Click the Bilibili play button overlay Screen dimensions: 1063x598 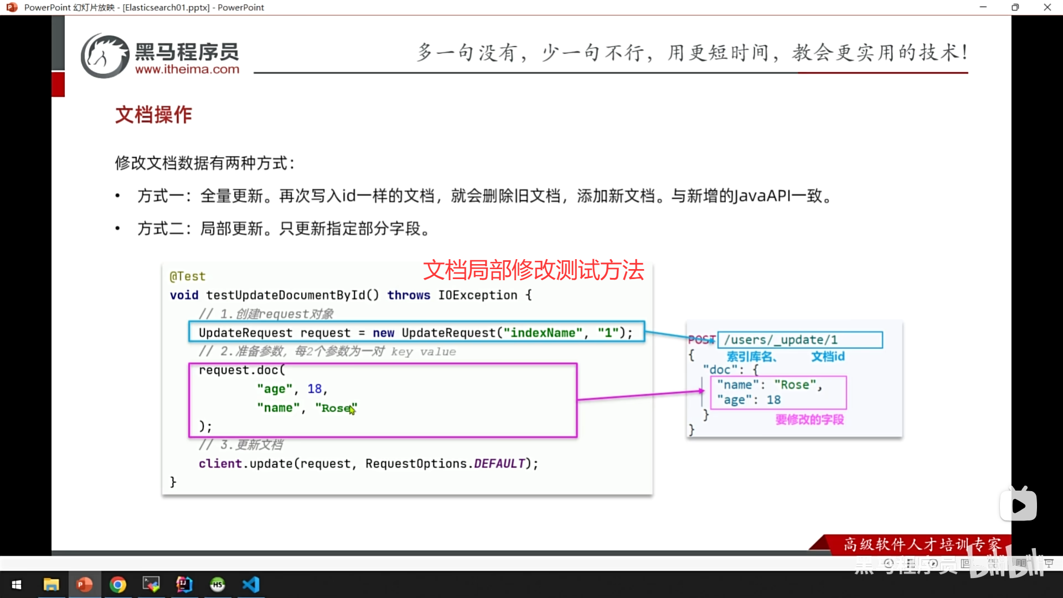1018,505
